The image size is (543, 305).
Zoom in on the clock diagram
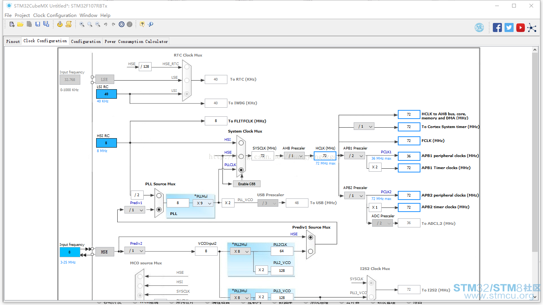pyautogui.click(x=82, y=24)
